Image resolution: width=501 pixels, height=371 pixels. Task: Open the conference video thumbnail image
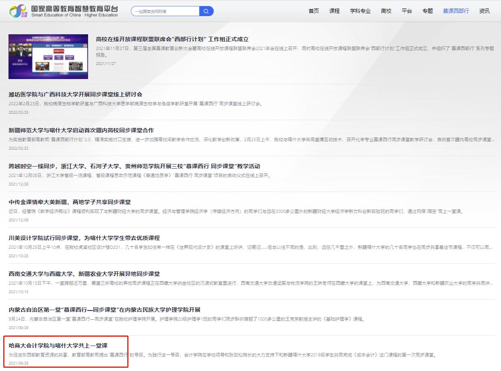(48, 56)
